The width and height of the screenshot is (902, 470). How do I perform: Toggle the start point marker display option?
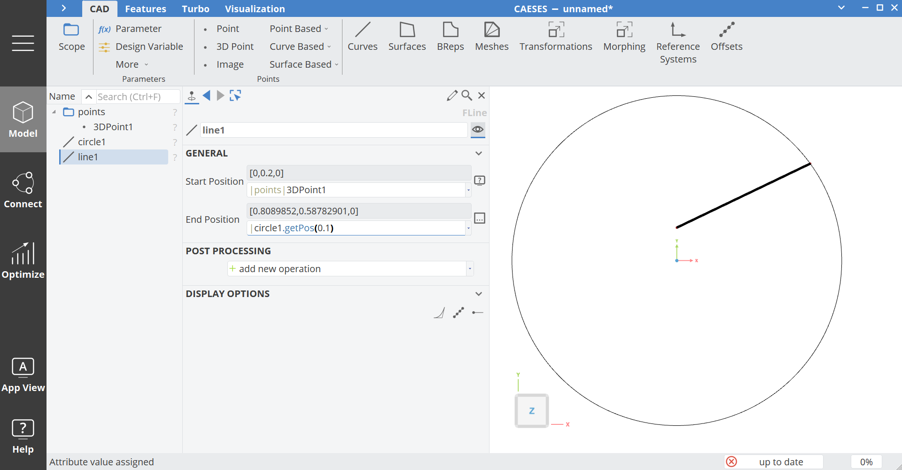(x=478, y=313)
